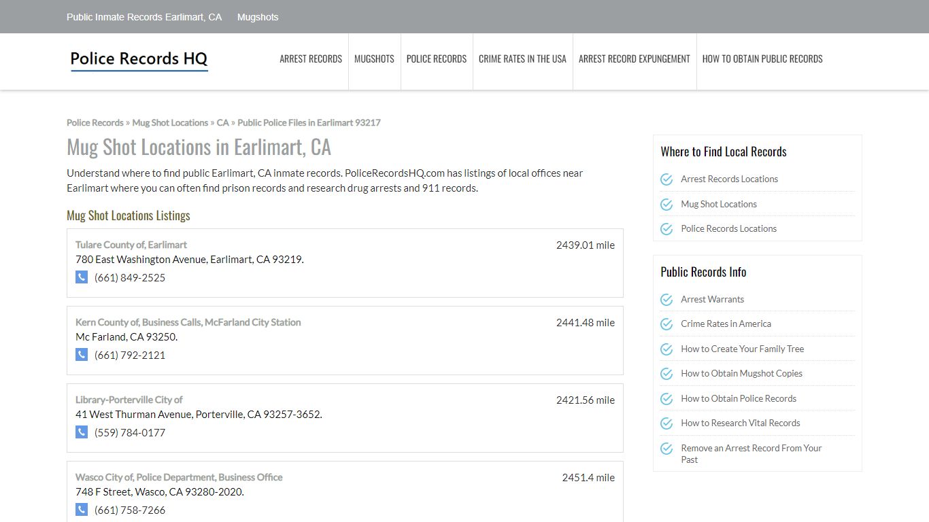Open Mug Shot Locations breadcrumb link
Image resolution: width=929 pixels, height=522 pixels.
click(x=170, y=122)
